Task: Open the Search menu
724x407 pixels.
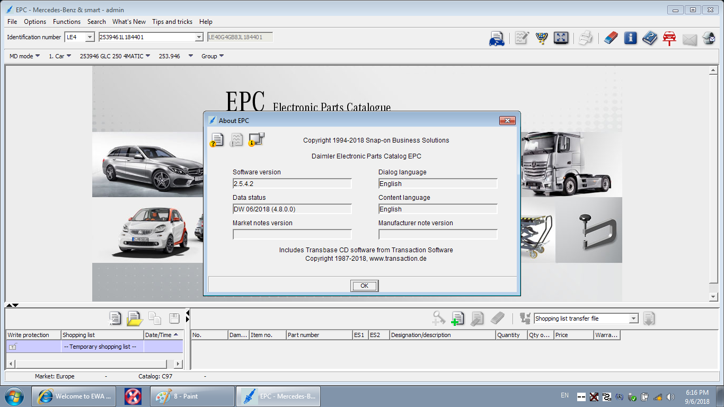Action: coord(96,22)
